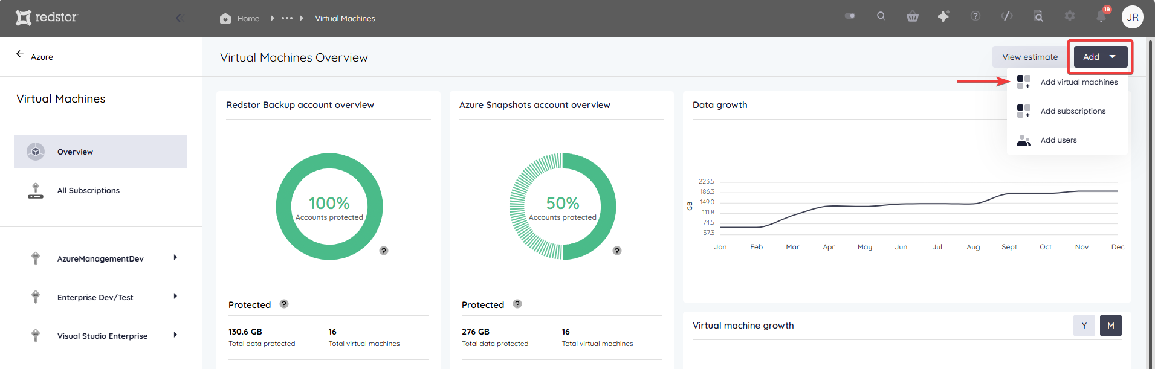The height and width of the screenshot is (369, 1155).
Task: Click Azure Snapshots account overview heading
Action: (535, 105)
